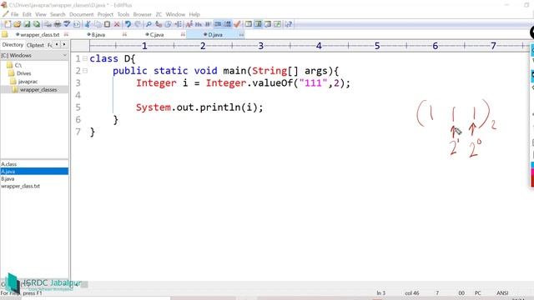Run the spell check toolbar icon
The width and height of the screenshot is (534, 300).
coord(67,24)
